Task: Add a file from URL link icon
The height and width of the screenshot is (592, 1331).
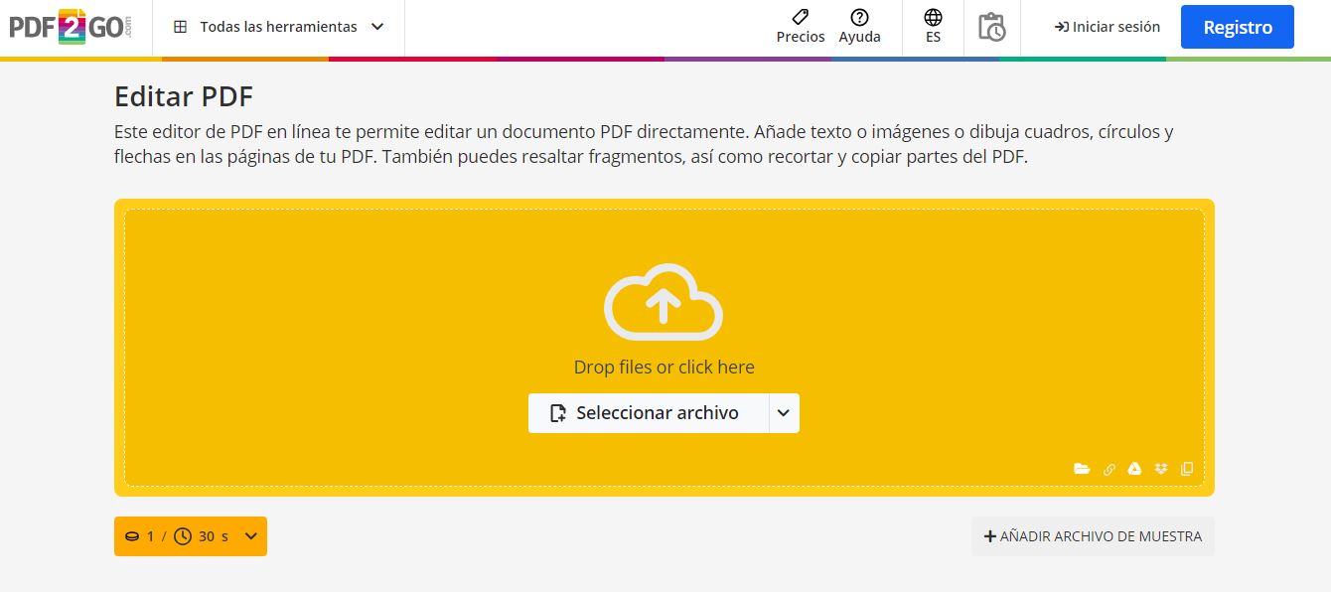Action: pyautogui.click(x=1109, y=469)
